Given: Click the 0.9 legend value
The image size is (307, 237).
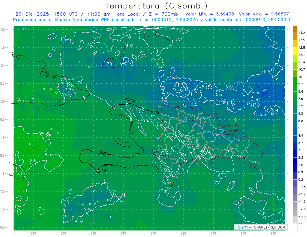Looking at the screenshot, I should click(x=301, y=172).
